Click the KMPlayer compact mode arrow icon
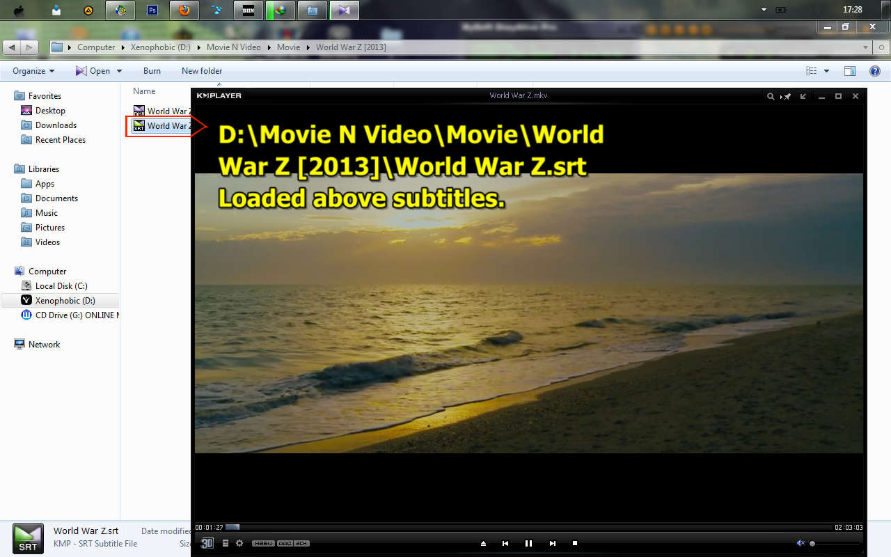The width and height of the screenshot is (891, 557). point(803,96)
